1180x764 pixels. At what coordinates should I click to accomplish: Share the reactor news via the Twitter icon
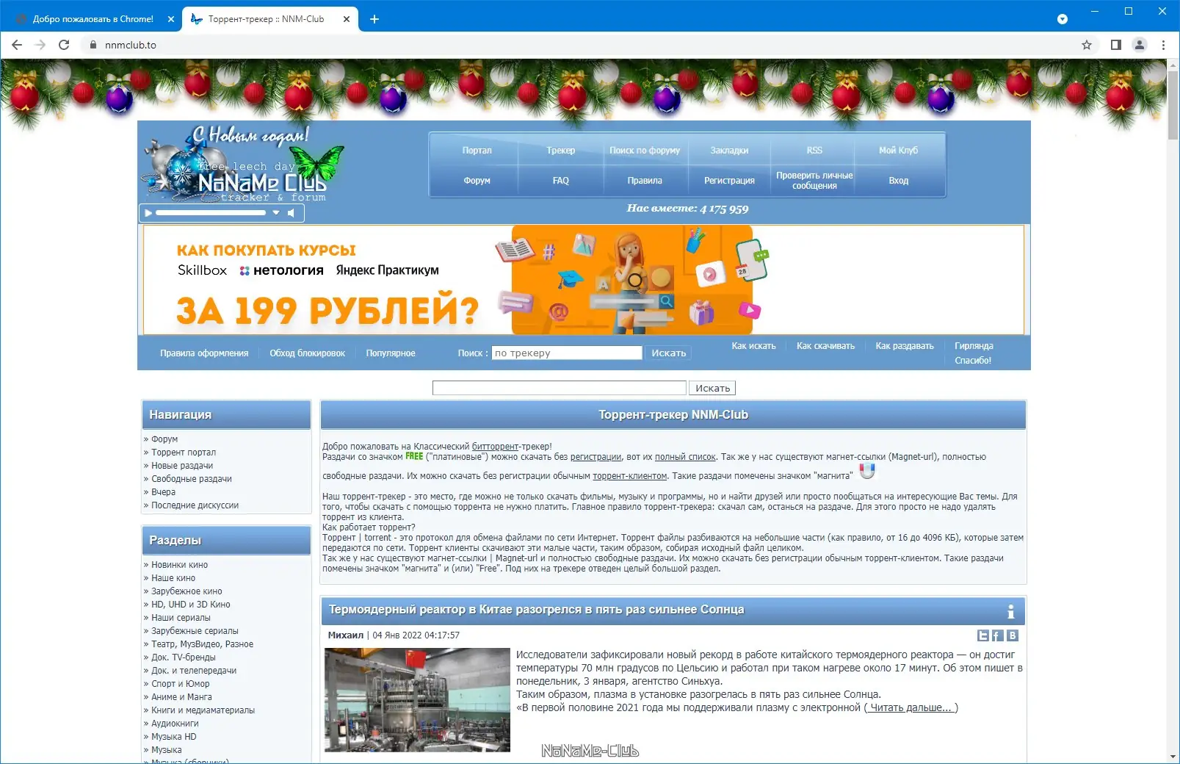[x=982, y=635]
